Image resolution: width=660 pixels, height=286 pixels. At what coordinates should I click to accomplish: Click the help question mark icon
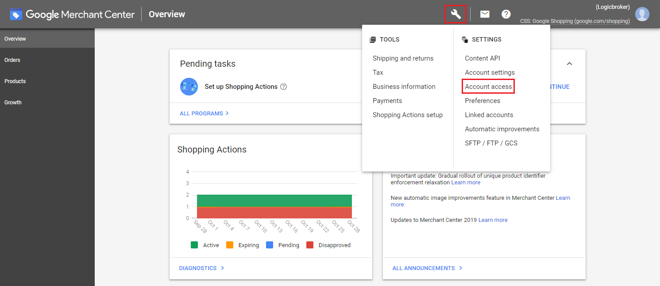pyautogui.click(x=506, y=14)
